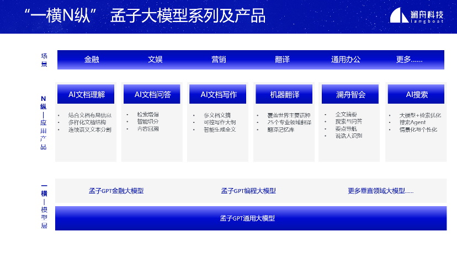Open the 翻译 scene
Image resolution: width=457 pixels, height=258 pixels.
point(282,60)
